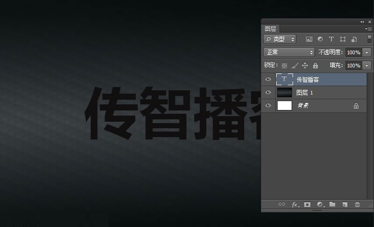The height and width of the screenshot is (227, 374).
Task: Close the Layers panel
Action: (370, 22)
